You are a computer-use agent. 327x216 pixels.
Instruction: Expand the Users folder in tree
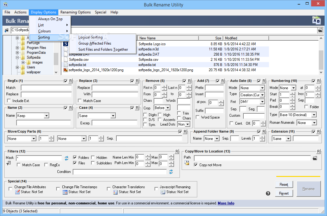[17, 67]
